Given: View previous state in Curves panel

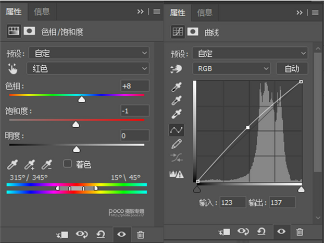Looking at the screenshot, I should point(243,231).
